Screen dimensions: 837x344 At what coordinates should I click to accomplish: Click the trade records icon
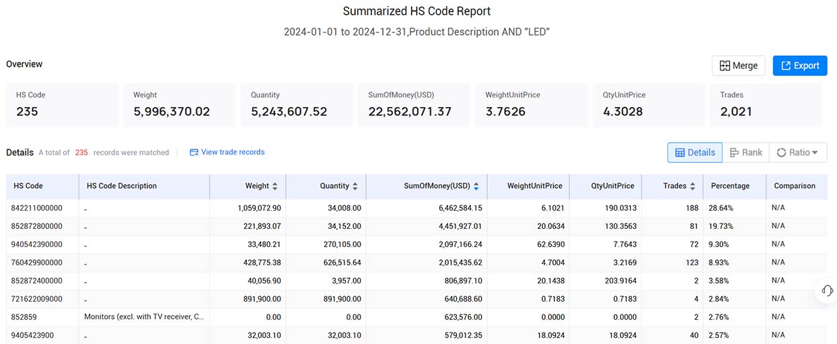[x=194, y=153]
